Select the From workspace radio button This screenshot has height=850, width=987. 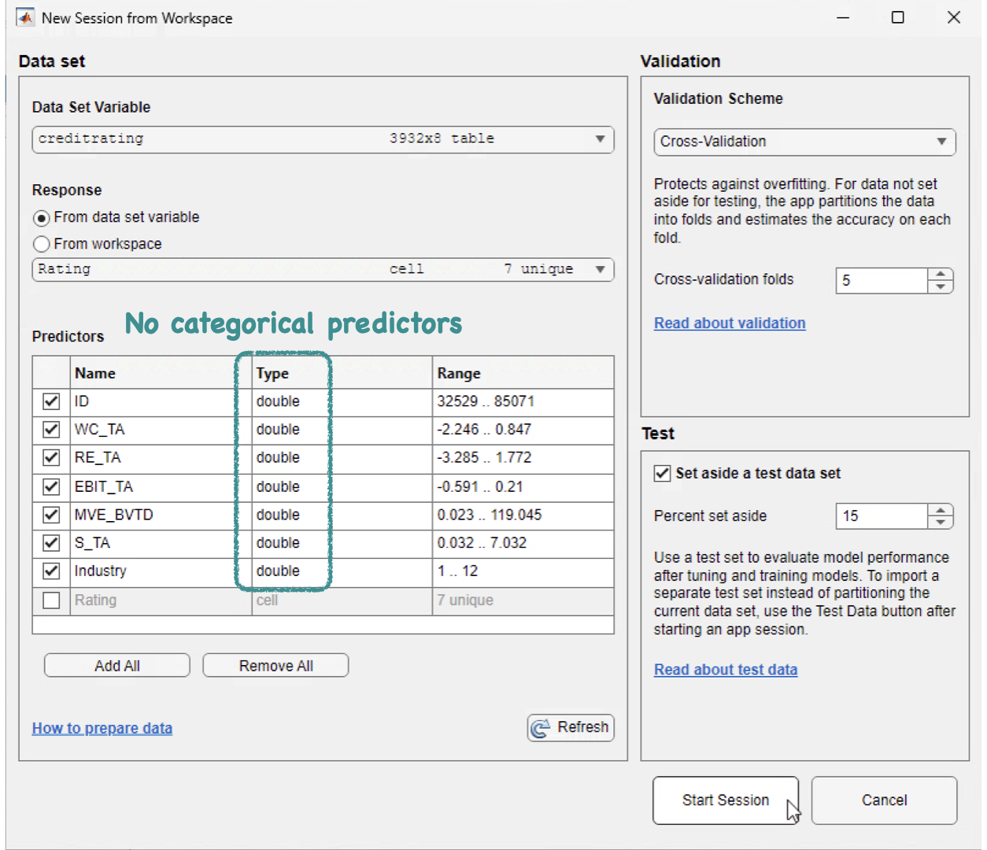click(42, 245)
